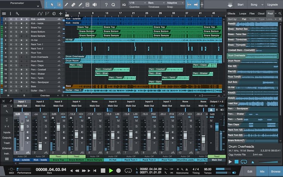Select the Arrow tool in the toolbar
This screenshot has height=177, width=283.
click(x=52, y=5)
